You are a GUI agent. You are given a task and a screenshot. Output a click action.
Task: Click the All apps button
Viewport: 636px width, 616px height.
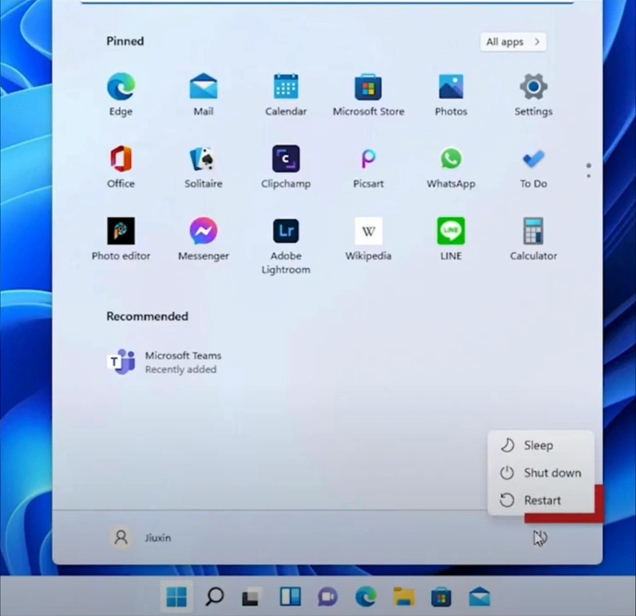click(x=513, y=42)
